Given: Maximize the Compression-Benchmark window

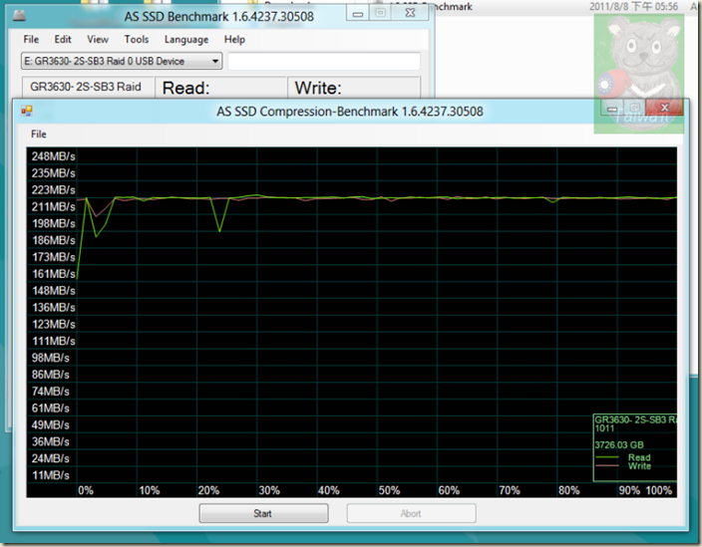Looking at the screenshot, I should tap(634, 108).
